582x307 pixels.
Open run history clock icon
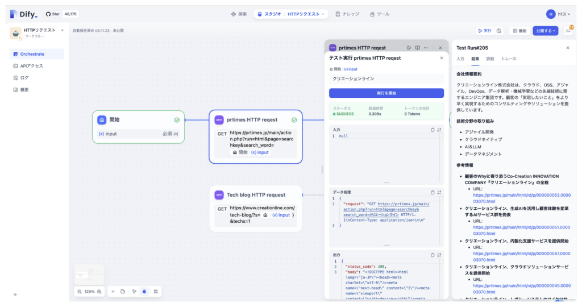coord(499,31)
